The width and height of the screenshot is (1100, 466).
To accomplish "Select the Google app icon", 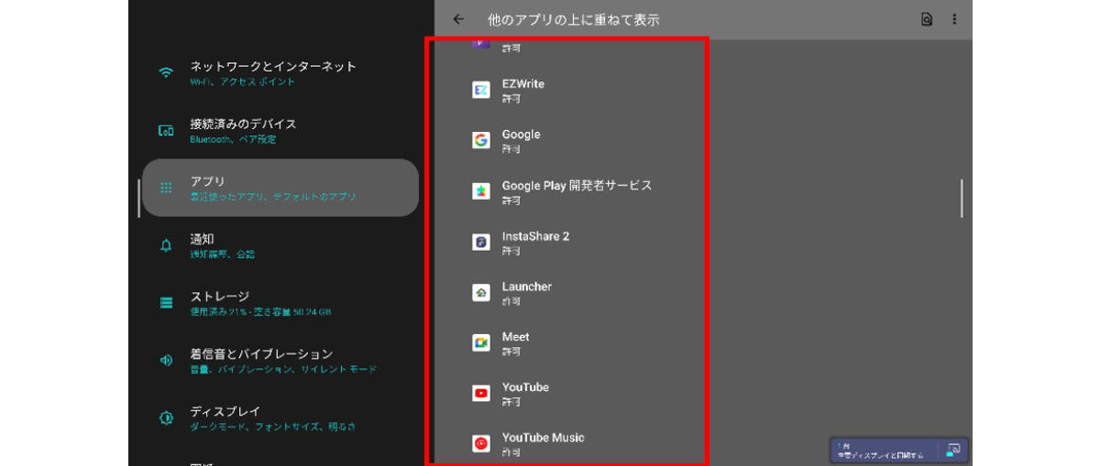I will (481, 140).
